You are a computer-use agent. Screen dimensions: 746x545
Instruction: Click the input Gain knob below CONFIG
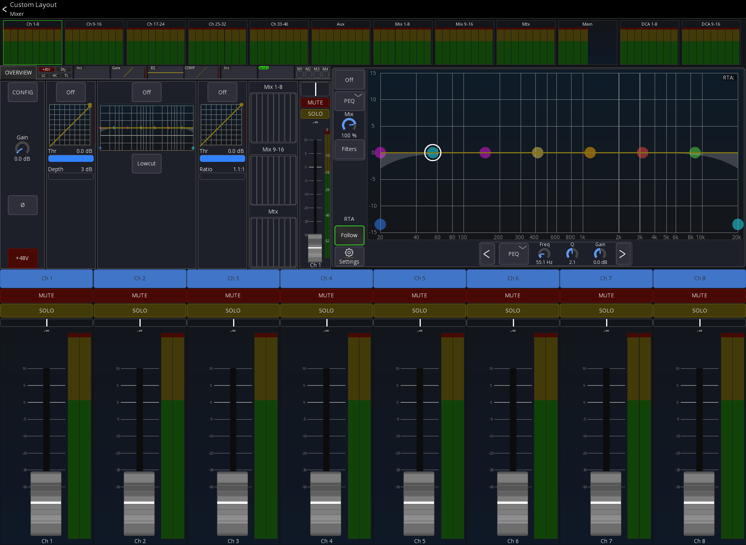click(x=22, y=148)
